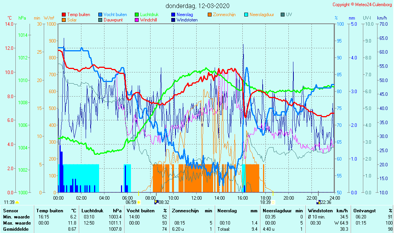Screen dimensions: 394x233
Task: Click the Ontvangst column header in table
Action: (364, 210)
